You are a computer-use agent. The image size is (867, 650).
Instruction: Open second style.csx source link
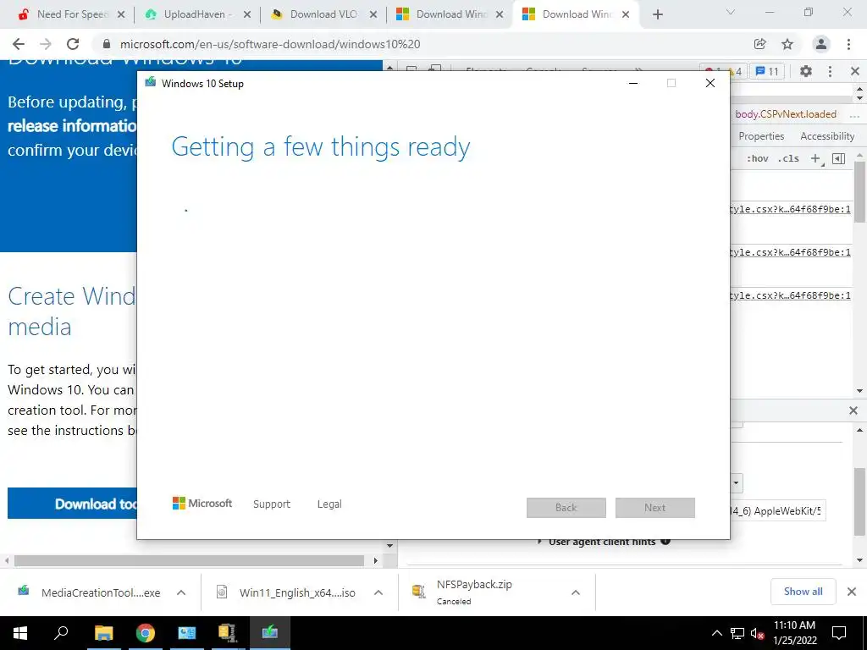click(790, 252)
